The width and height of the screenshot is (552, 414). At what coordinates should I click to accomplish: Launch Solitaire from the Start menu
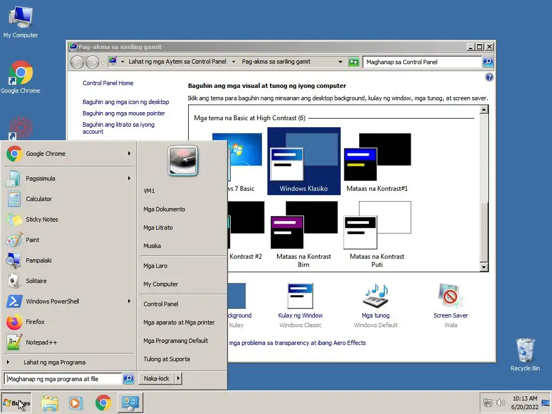[69, 281]
